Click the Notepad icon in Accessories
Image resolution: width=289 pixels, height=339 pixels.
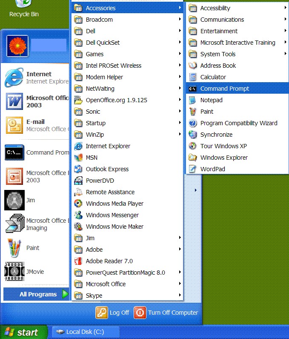click(193, 100)
